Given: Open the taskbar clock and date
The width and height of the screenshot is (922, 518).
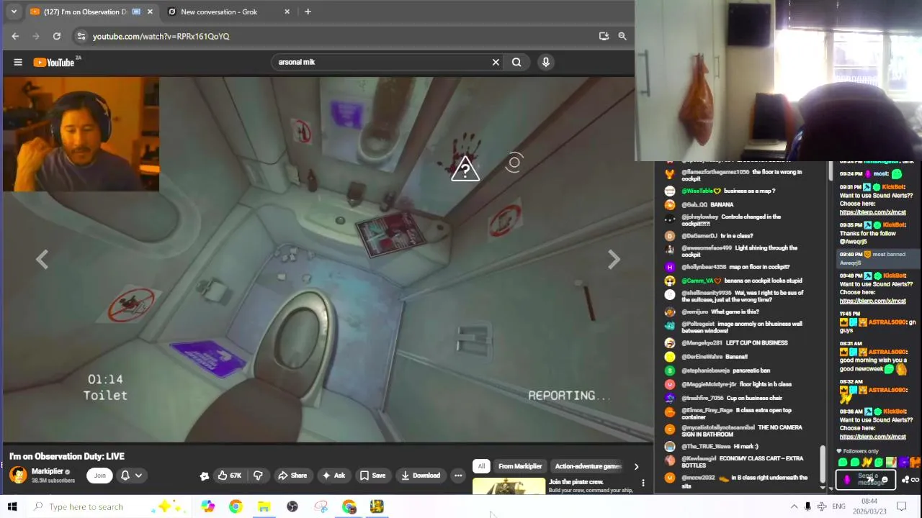Looking at the screenshot, I should point(869,506).
